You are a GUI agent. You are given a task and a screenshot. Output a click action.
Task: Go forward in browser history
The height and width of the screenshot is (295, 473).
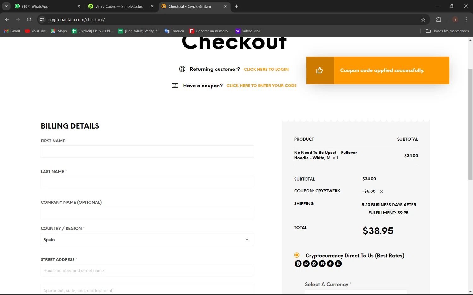click(18, 19)
